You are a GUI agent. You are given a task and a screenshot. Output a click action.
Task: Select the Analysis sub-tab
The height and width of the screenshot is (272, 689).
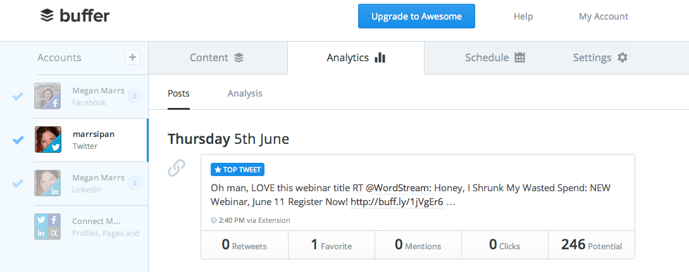245,93
